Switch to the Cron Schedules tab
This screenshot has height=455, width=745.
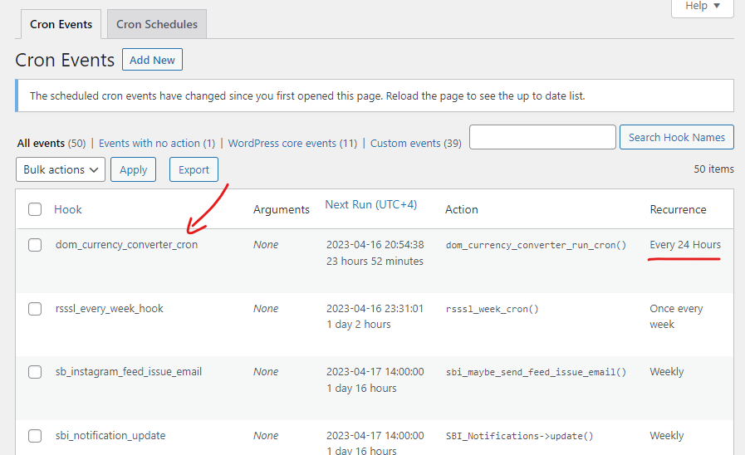click(x=157, y=24)
